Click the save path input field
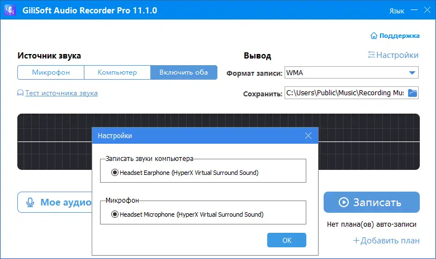The height and width of the screenshot is (259, 436). click(345, 93)
